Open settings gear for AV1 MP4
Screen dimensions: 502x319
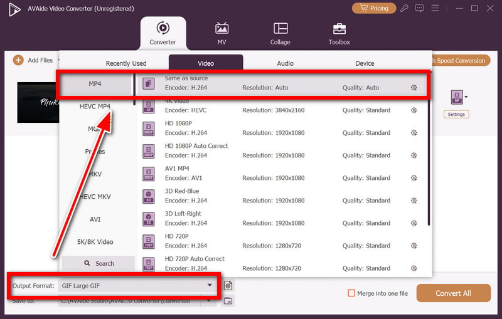(414, 178)
